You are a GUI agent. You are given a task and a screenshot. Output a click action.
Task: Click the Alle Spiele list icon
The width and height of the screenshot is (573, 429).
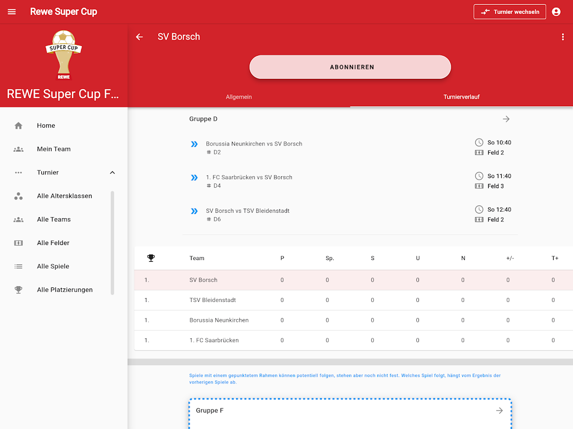(x=18, y=267)
